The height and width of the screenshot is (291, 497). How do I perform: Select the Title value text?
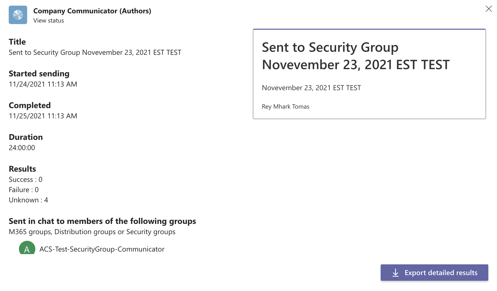pos(95,52)
